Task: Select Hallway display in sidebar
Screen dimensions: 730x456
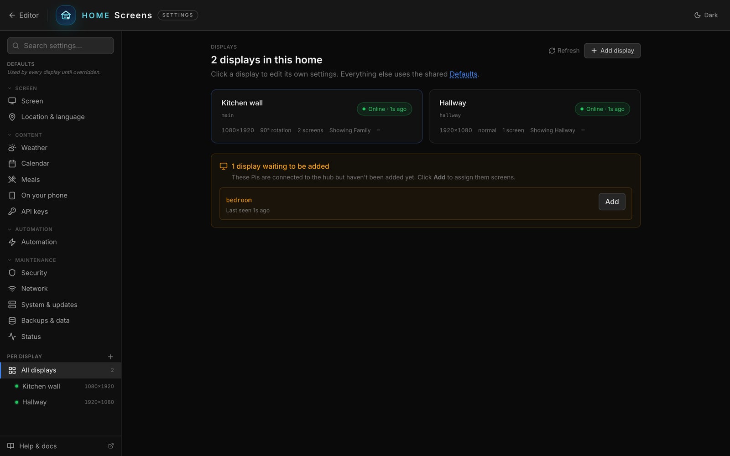Action: click(x=61, y=402)
